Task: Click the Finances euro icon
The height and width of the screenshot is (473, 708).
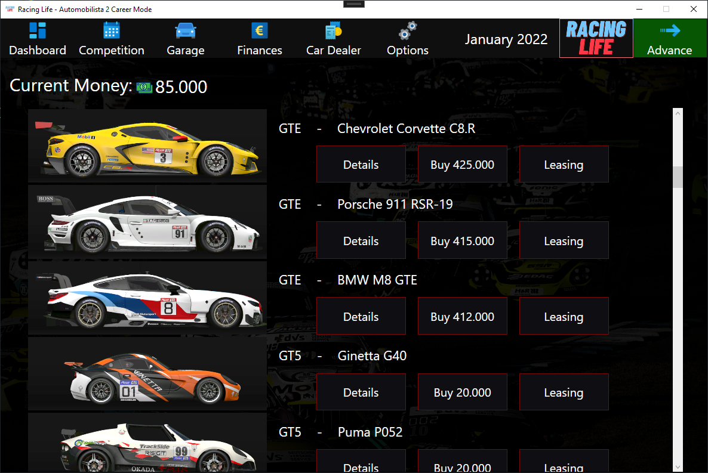Action: point(260,30)
